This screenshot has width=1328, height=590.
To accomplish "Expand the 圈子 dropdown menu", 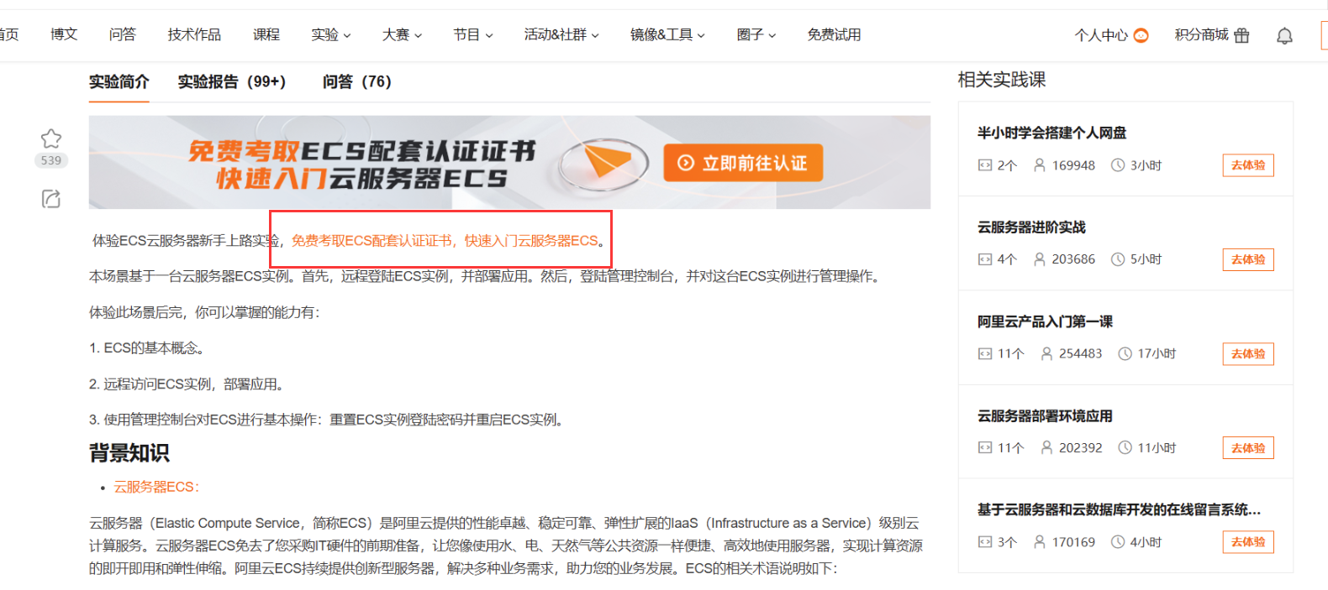I will [756, 34].
